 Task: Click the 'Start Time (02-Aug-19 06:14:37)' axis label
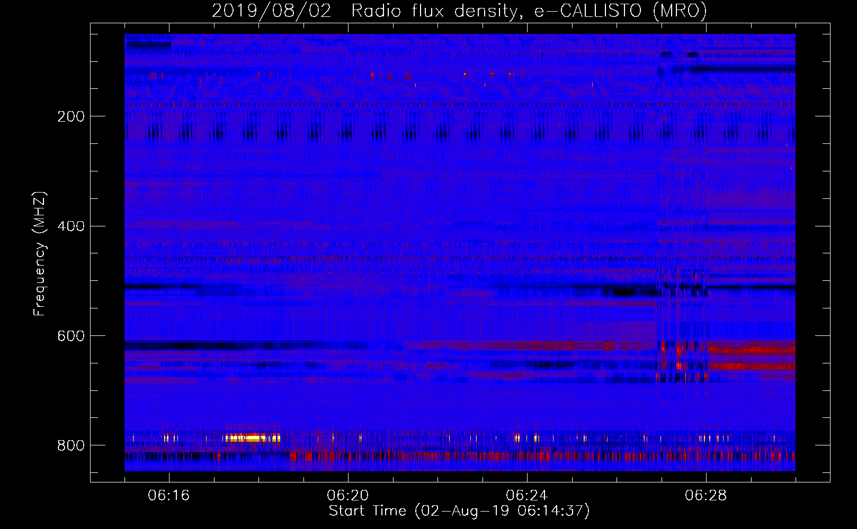(x=459, y=511)
